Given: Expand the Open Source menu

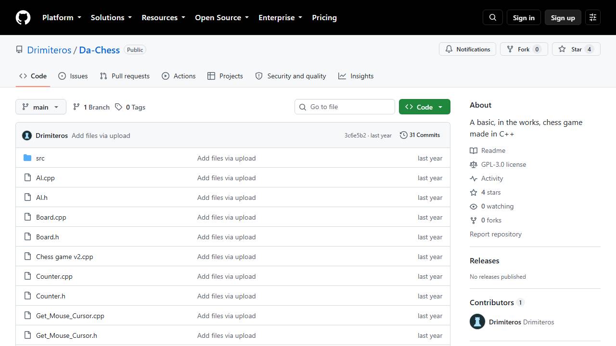Looking at the screenshot, I should 222,17.
